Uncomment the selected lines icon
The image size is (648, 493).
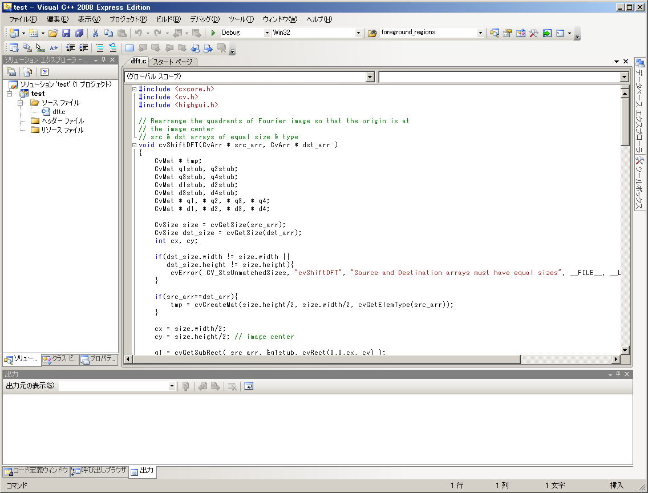(x=113, y=48)
